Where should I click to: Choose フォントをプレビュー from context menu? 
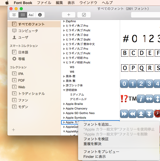[119, 152]
